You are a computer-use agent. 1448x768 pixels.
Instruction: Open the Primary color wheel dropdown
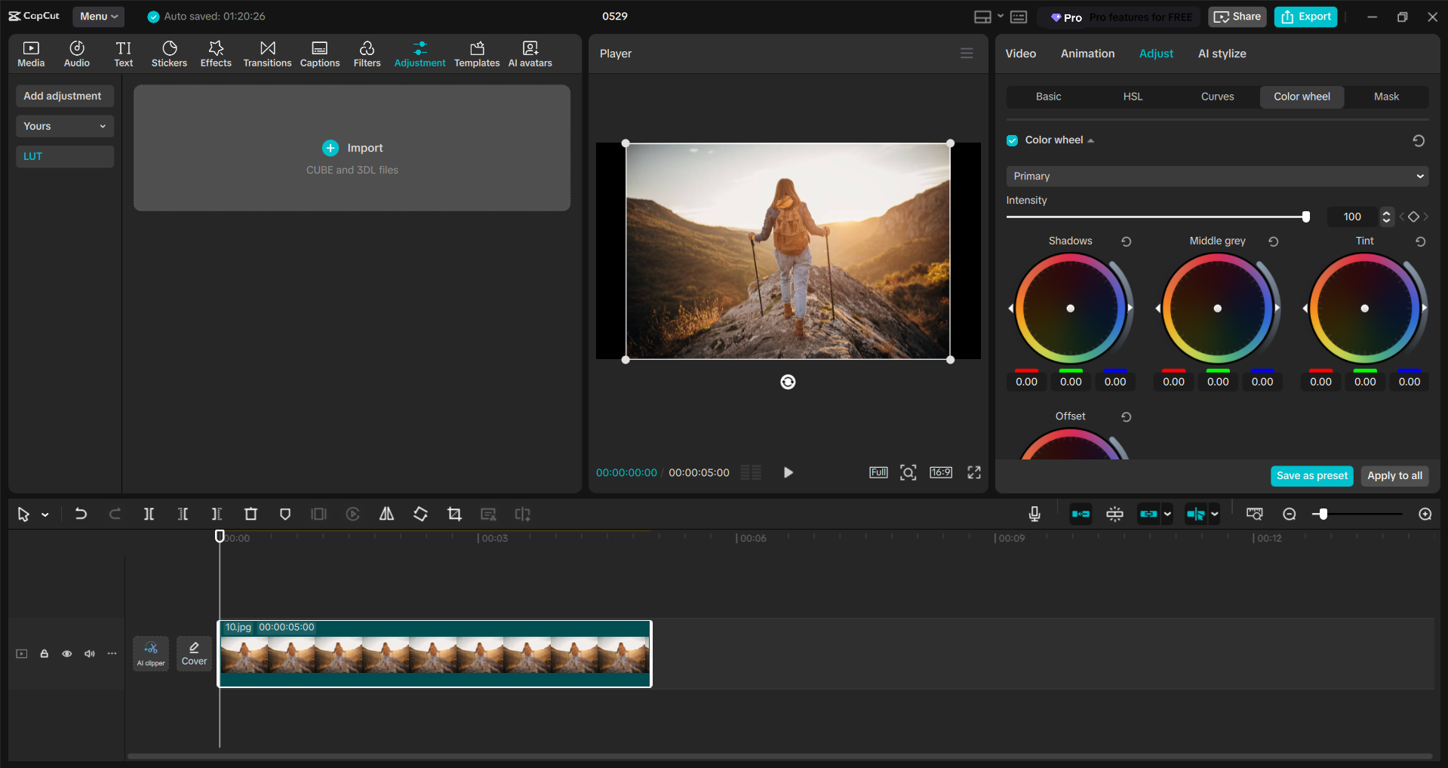pos(1216,176)
